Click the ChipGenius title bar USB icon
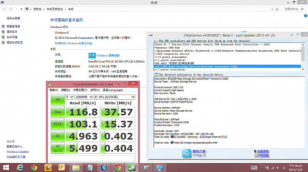The width and height of the screenshot is (308, 172). click(151, 35)
